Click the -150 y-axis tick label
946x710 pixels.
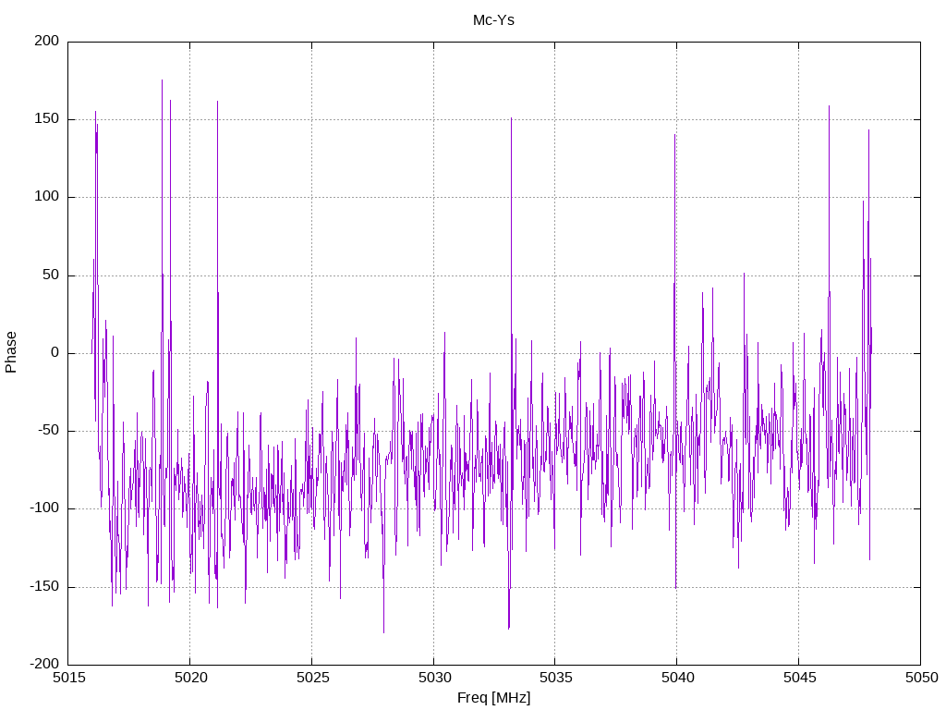coord(44,586)
